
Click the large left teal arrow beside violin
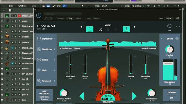[82, 96]
